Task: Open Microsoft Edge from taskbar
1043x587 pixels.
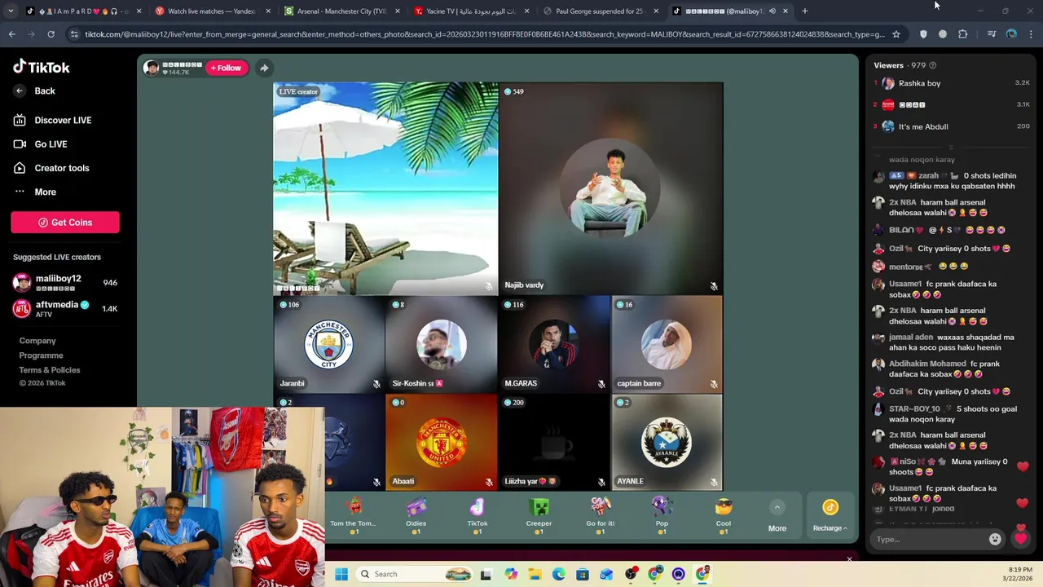Action: point(559,574)
